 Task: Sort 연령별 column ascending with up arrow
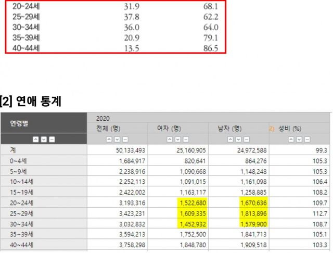coord(35,139)
